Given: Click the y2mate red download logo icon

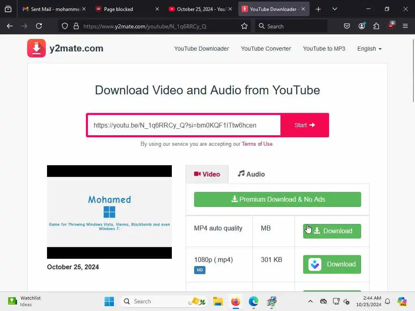Looking at the screenshot, I should pyautogui.click(x=36, y=48).
